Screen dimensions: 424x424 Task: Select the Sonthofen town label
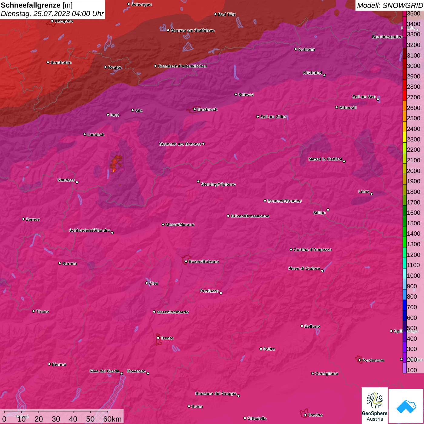[x=61, y=62]
